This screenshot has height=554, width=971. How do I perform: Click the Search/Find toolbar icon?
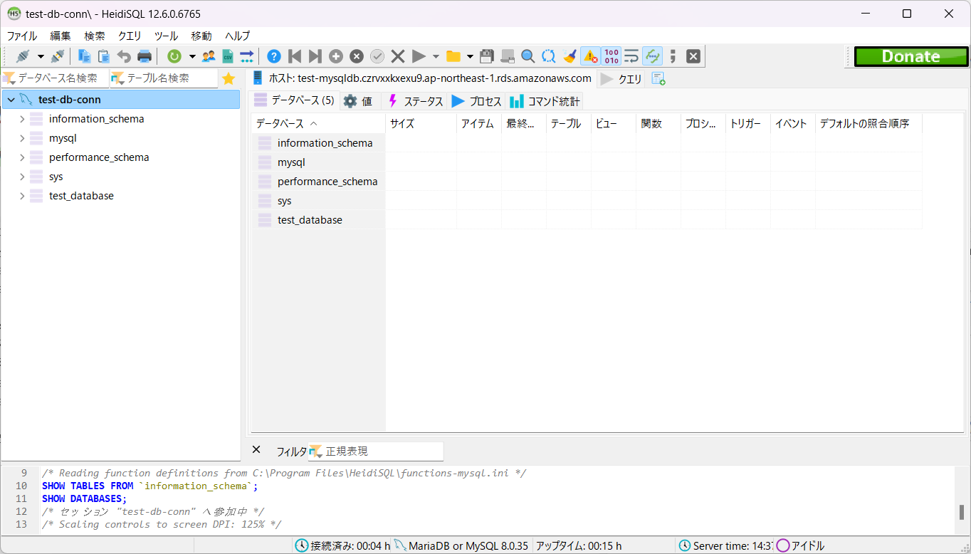pos(528,56)
